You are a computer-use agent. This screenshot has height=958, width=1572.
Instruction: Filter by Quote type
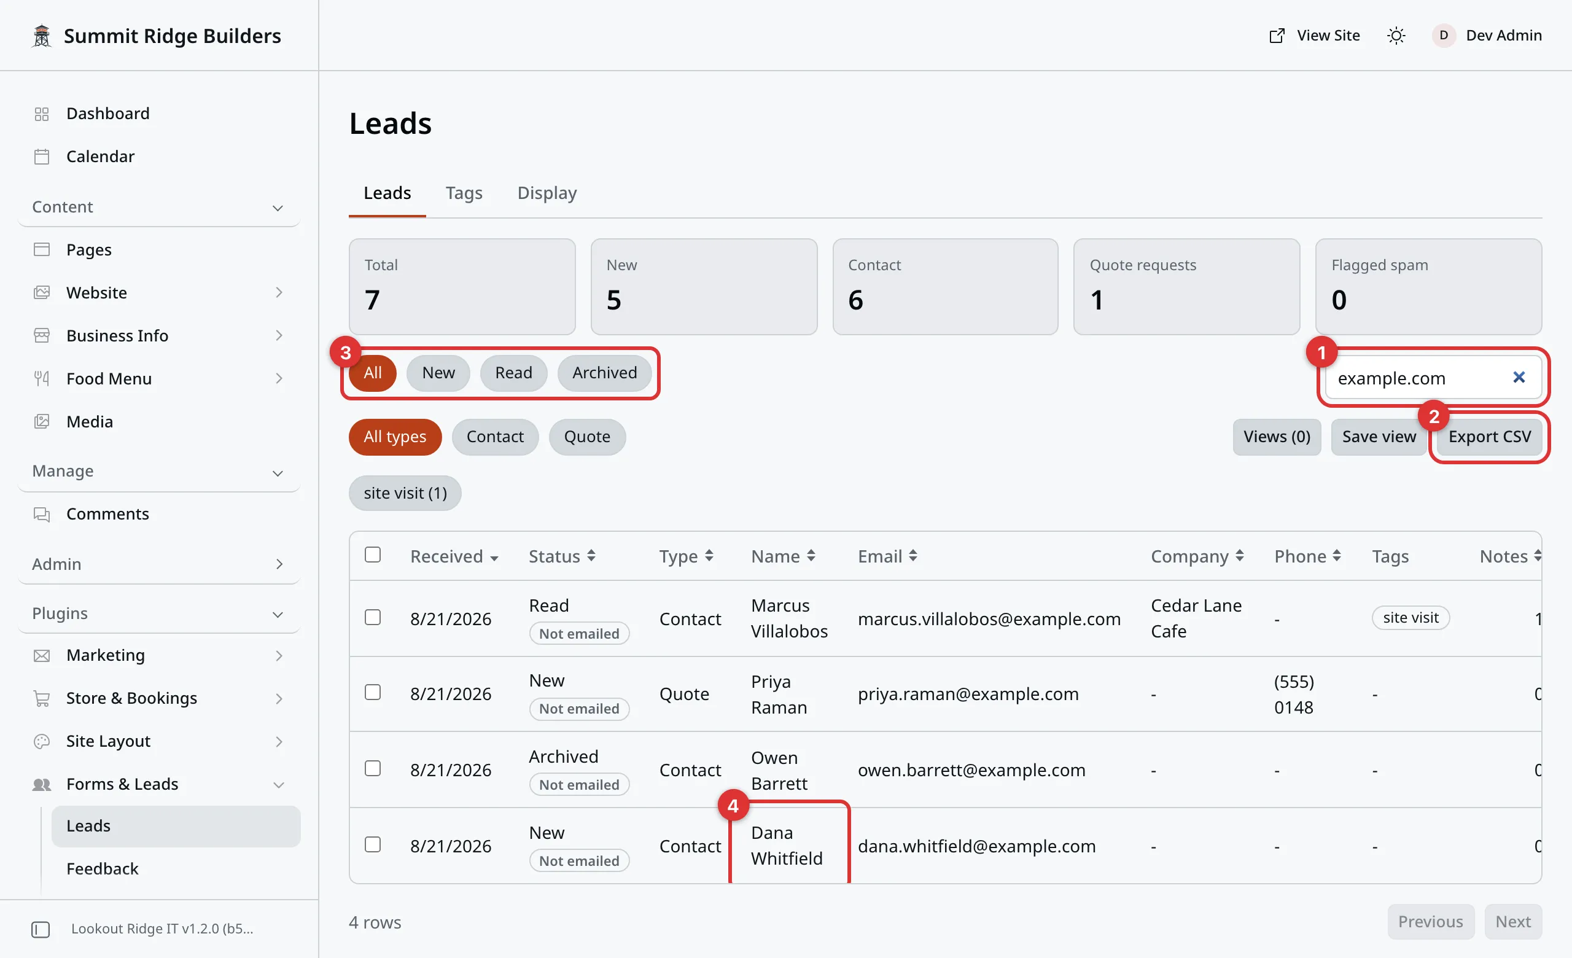(x=587, y=437)
